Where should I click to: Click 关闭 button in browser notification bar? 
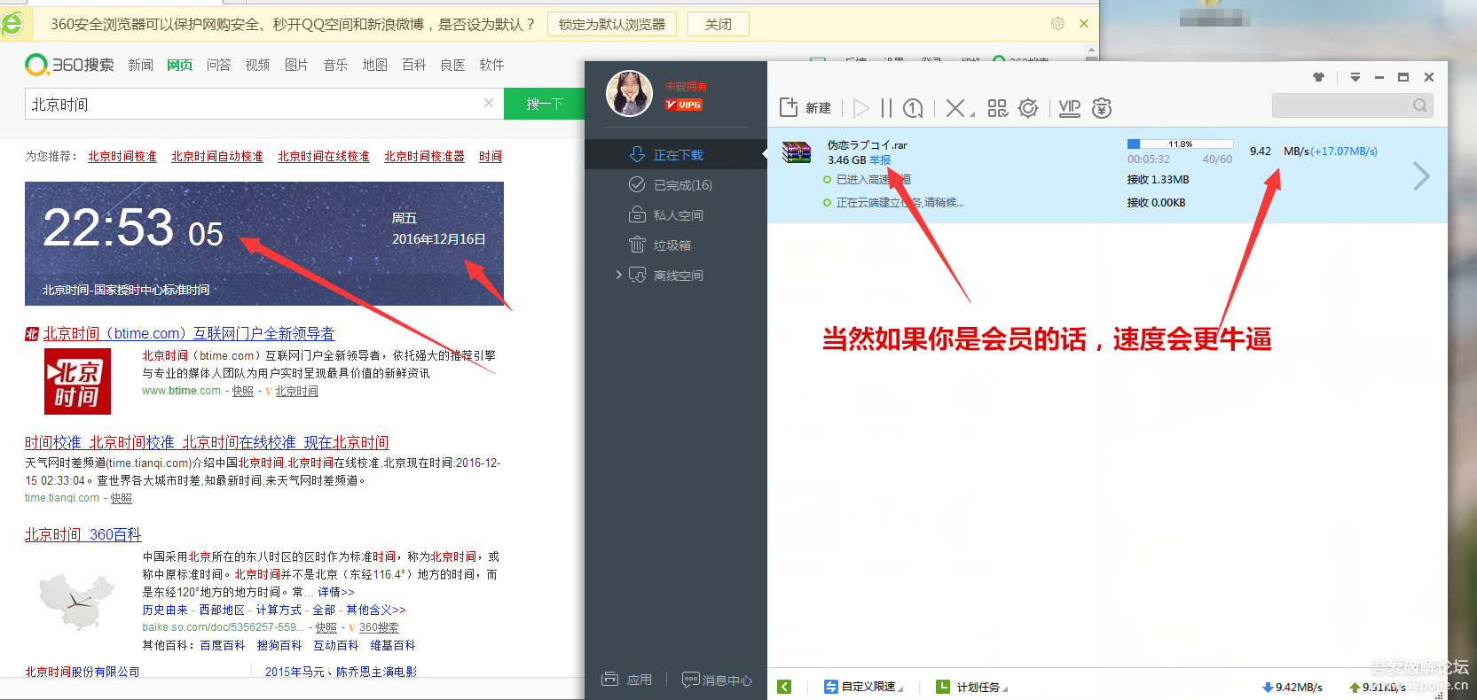719,24
